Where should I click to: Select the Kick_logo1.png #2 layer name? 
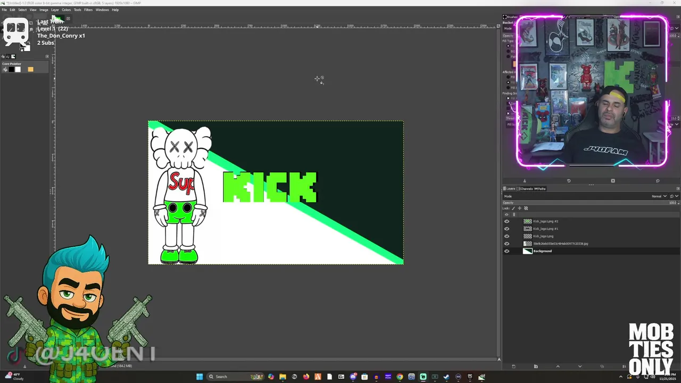(x=545, y=221)
